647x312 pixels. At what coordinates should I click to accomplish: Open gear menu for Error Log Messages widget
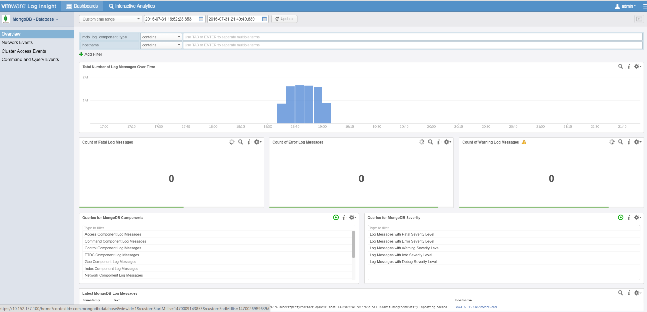click(448, 142)
